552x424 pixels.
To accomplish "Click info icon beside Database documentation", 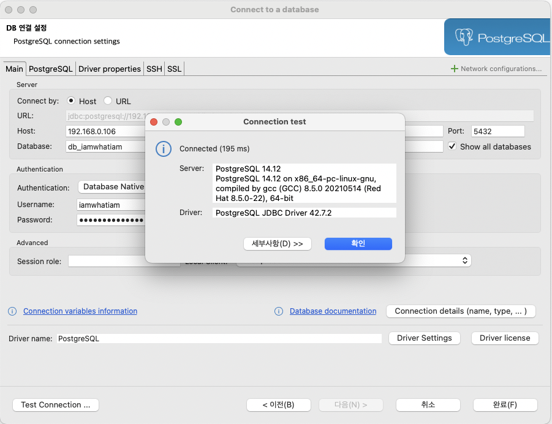I will [279, 311].
